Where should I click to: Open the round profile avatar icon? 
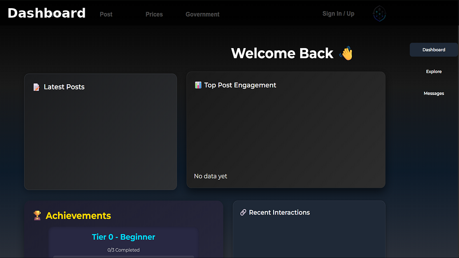[379, 13]
